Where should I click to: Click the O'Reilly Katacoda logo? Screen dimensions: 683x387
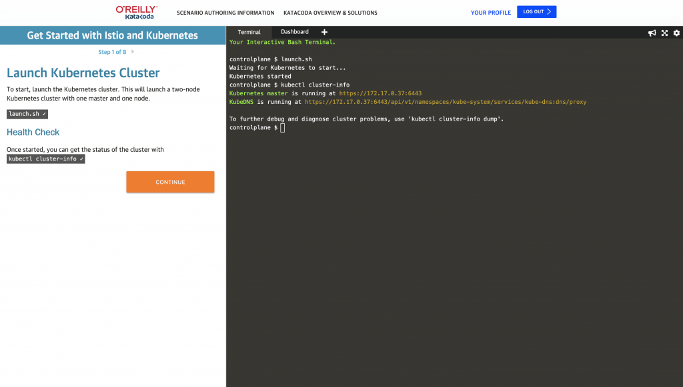tap(136, 12)
